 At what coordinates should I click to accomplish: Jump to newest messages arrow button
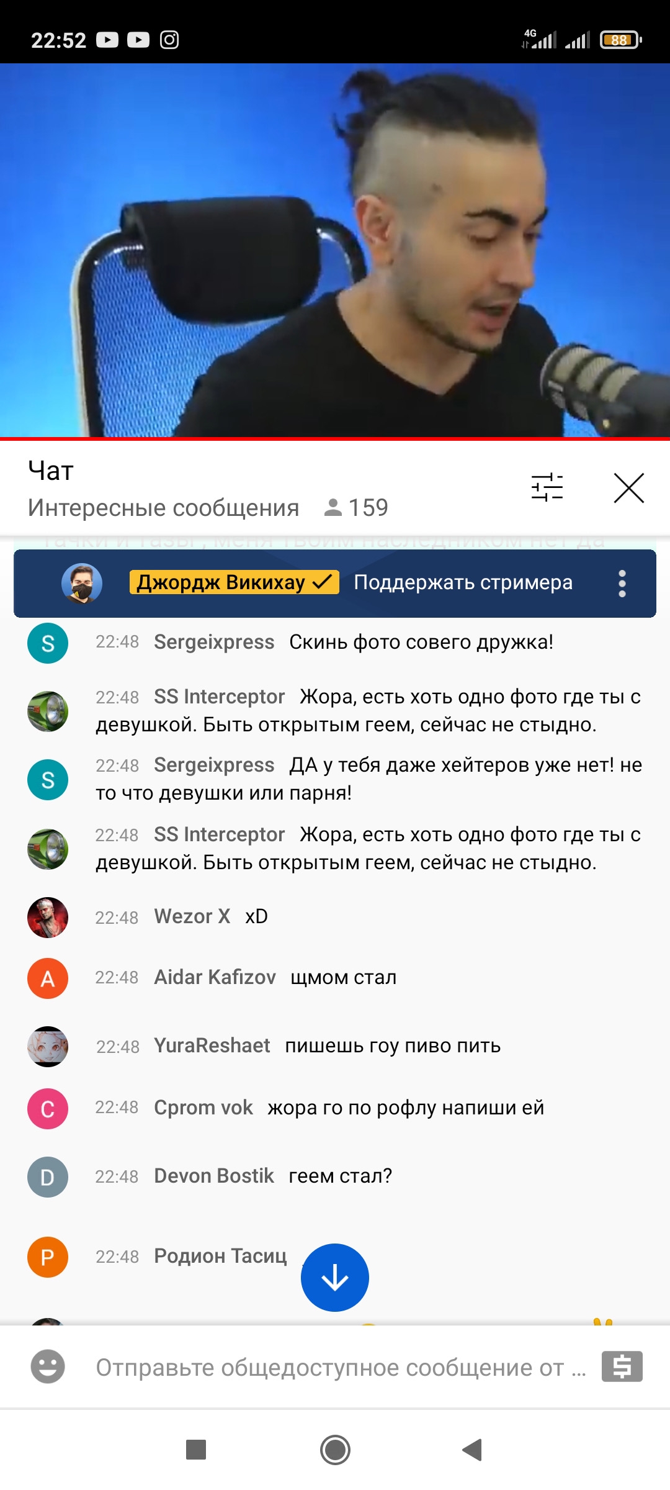[335, 1278]
